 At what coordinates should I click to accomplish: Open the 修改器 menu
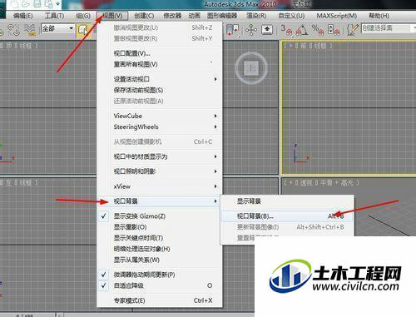click(x=172, y=16)
